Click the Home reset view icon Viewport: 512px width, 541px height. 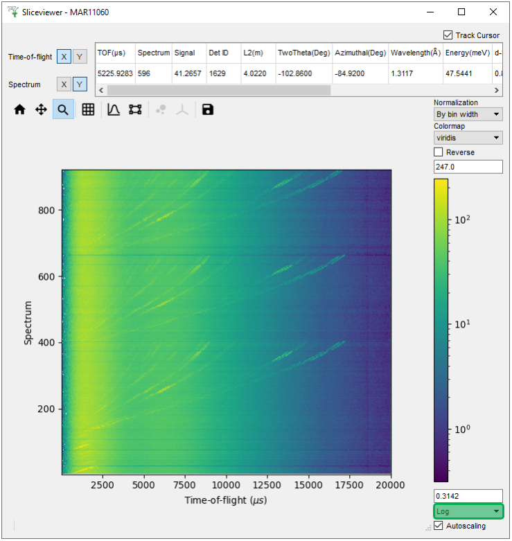click(20, 109)
